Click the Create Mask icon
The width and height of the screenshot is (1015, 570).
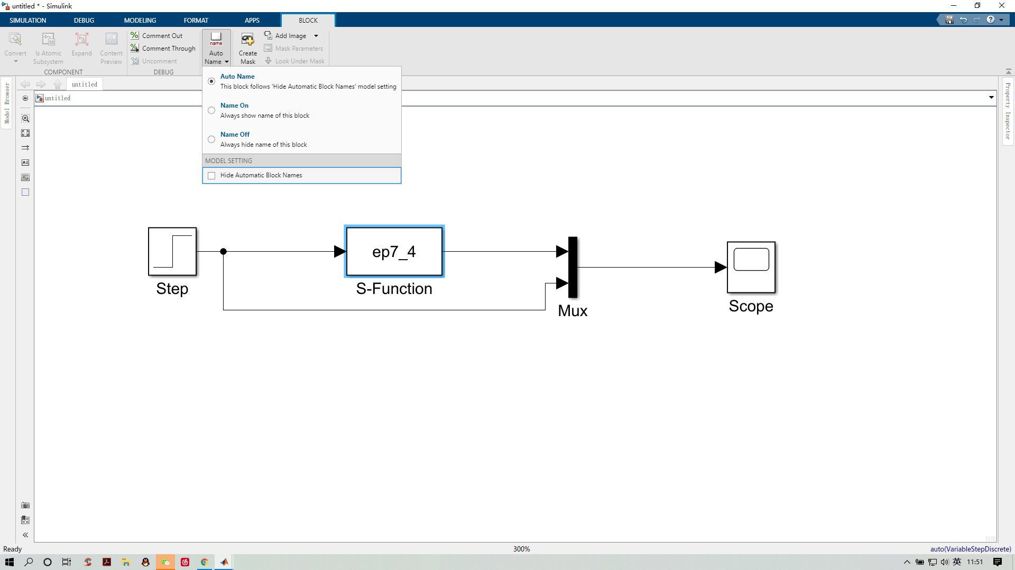[247, 40]
